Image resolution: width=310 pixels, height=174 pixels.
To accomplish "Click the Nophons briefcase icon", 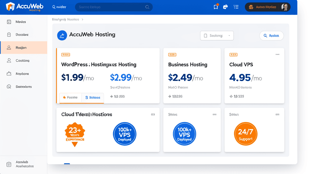I will 9,74.
